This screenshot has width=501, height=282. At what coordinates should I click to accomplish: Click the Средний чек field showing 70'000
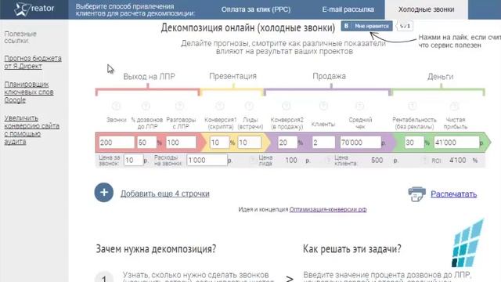(x=360, y=143)
